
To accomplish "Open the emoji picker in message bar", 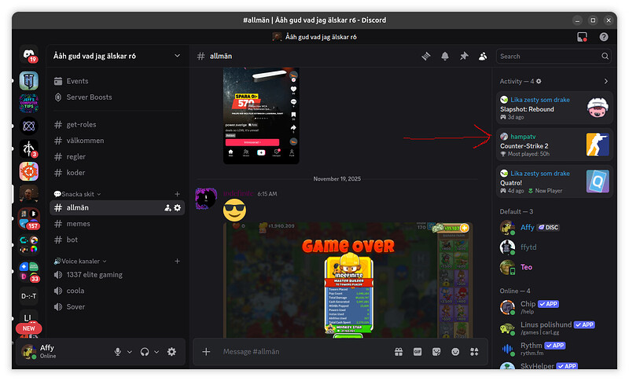I will [455, 352].
